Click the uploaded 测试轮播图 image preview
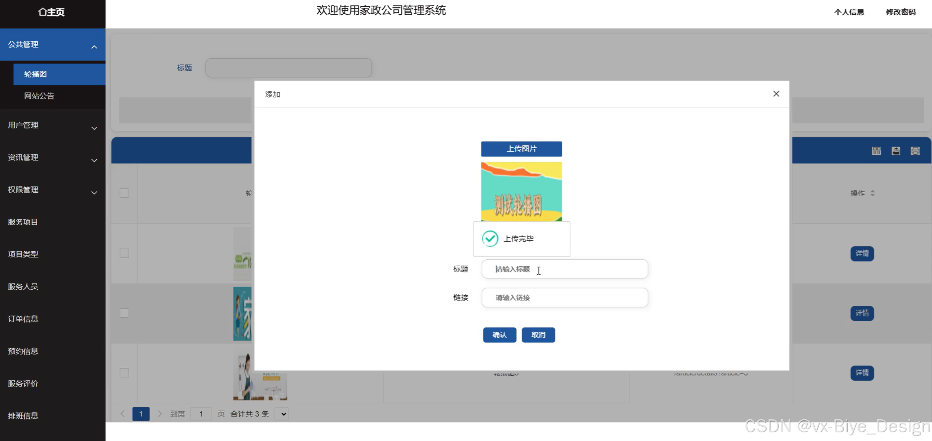932x441 pixels. pyautogui.click(x=521, y=192)
